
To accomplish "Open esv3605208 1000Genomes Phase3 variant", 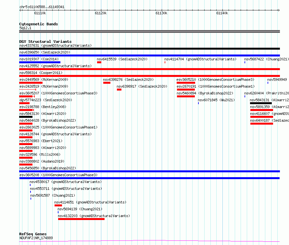I will click(58, 175).
